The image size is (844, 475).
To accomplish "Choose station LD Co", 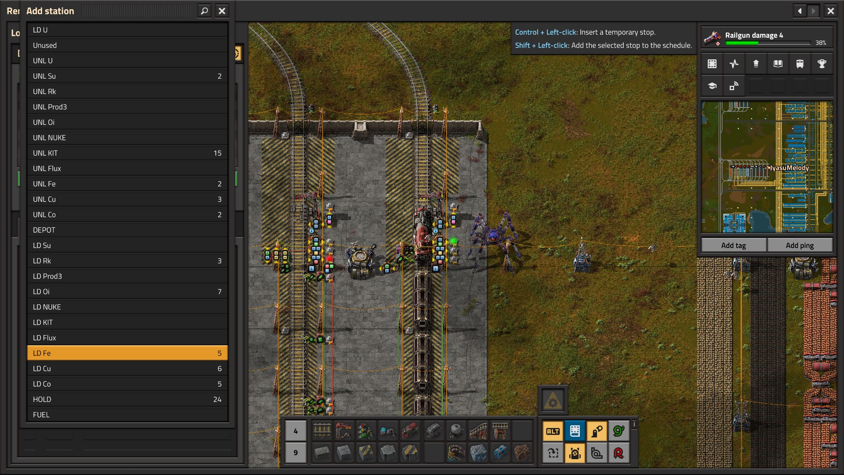I will [127, 384].
